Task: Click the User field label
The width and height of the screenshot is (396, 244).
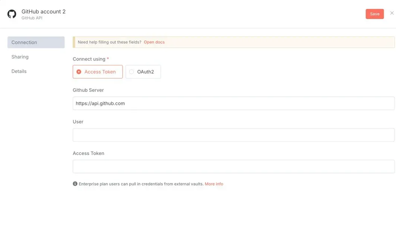Action: point(78,122)
